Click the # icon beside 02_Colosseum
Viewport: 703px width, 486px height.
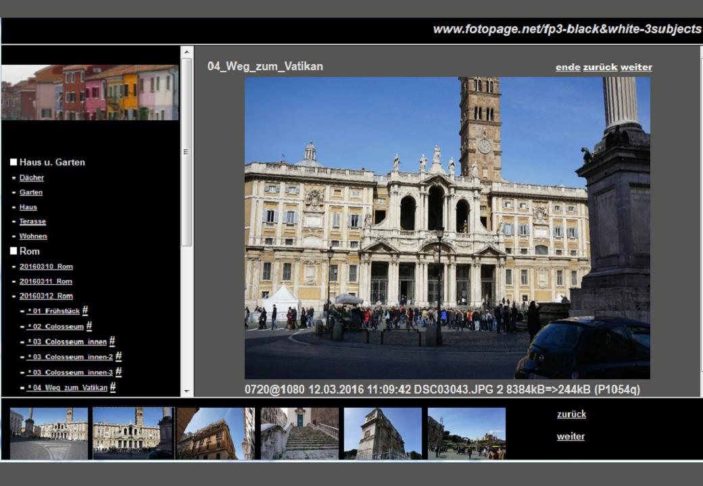click(x=89, y=326)
